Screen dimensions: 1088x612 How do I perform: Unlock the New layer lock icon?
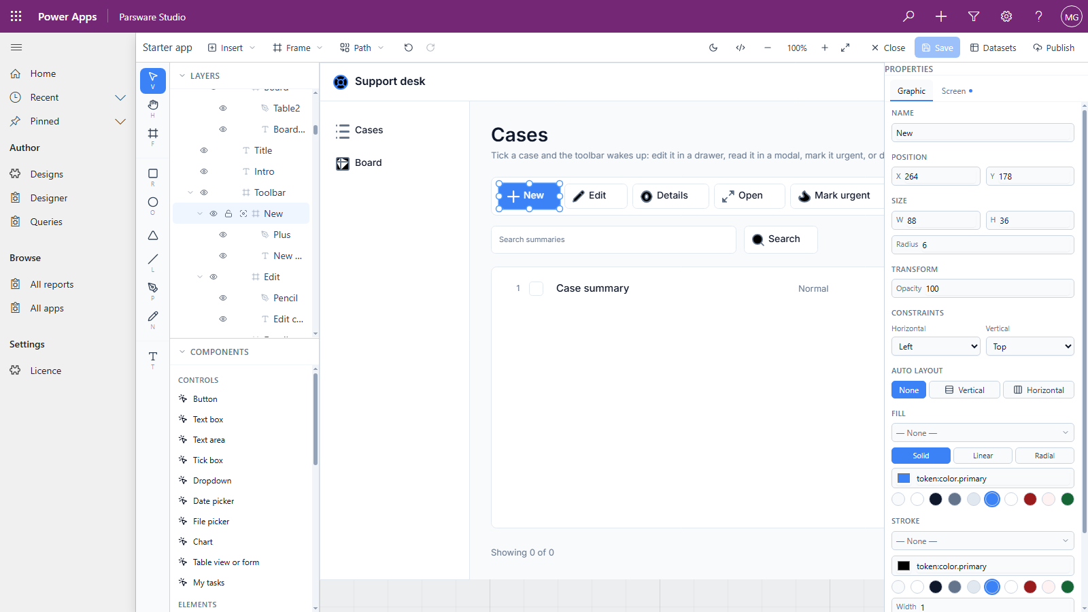[x=228, y=214]
